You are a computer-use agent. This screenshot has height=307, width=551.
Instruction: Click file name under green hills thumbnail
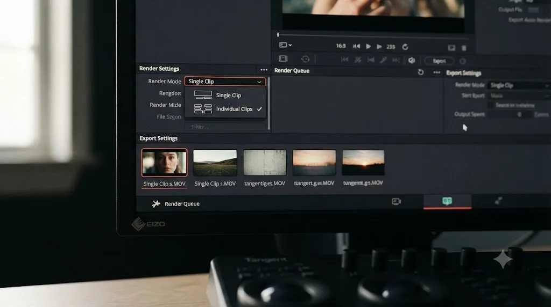[215, 184]
